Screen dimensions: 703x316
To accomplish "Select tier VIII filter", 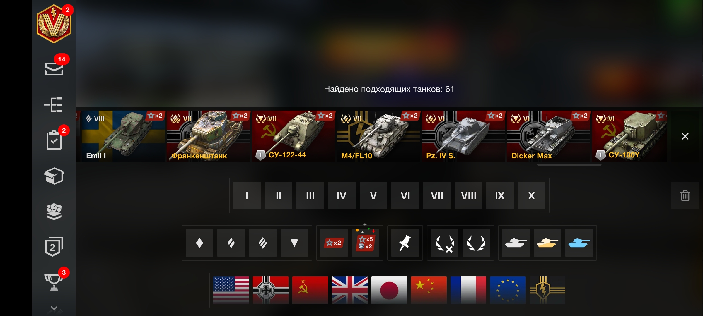I will click(x=468, y=195).
